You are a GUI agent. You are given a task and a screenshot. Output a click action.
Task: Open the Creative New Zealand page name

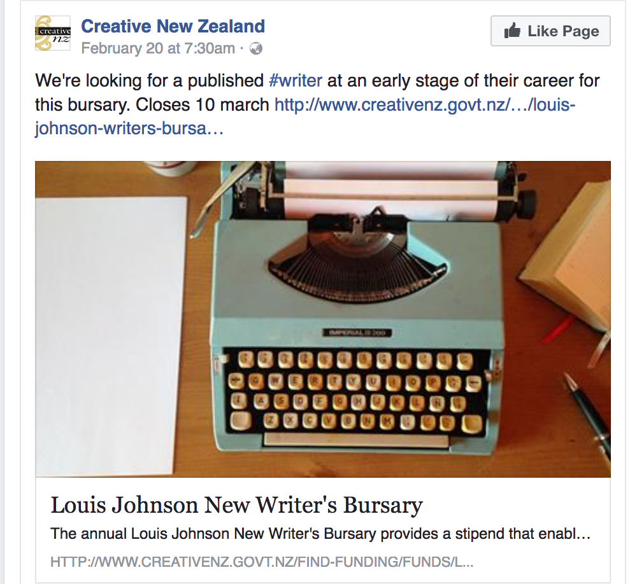tap(173, 26)
